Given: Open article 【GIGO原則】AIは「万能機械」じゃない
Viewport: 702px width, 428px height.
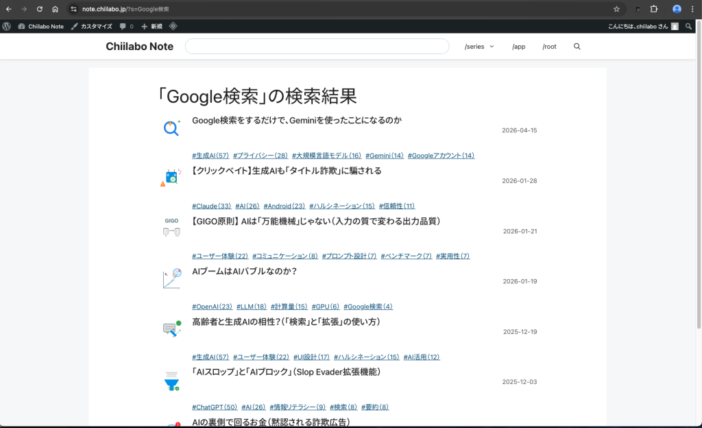Looking at the screenshot, I should coord(316,221).
